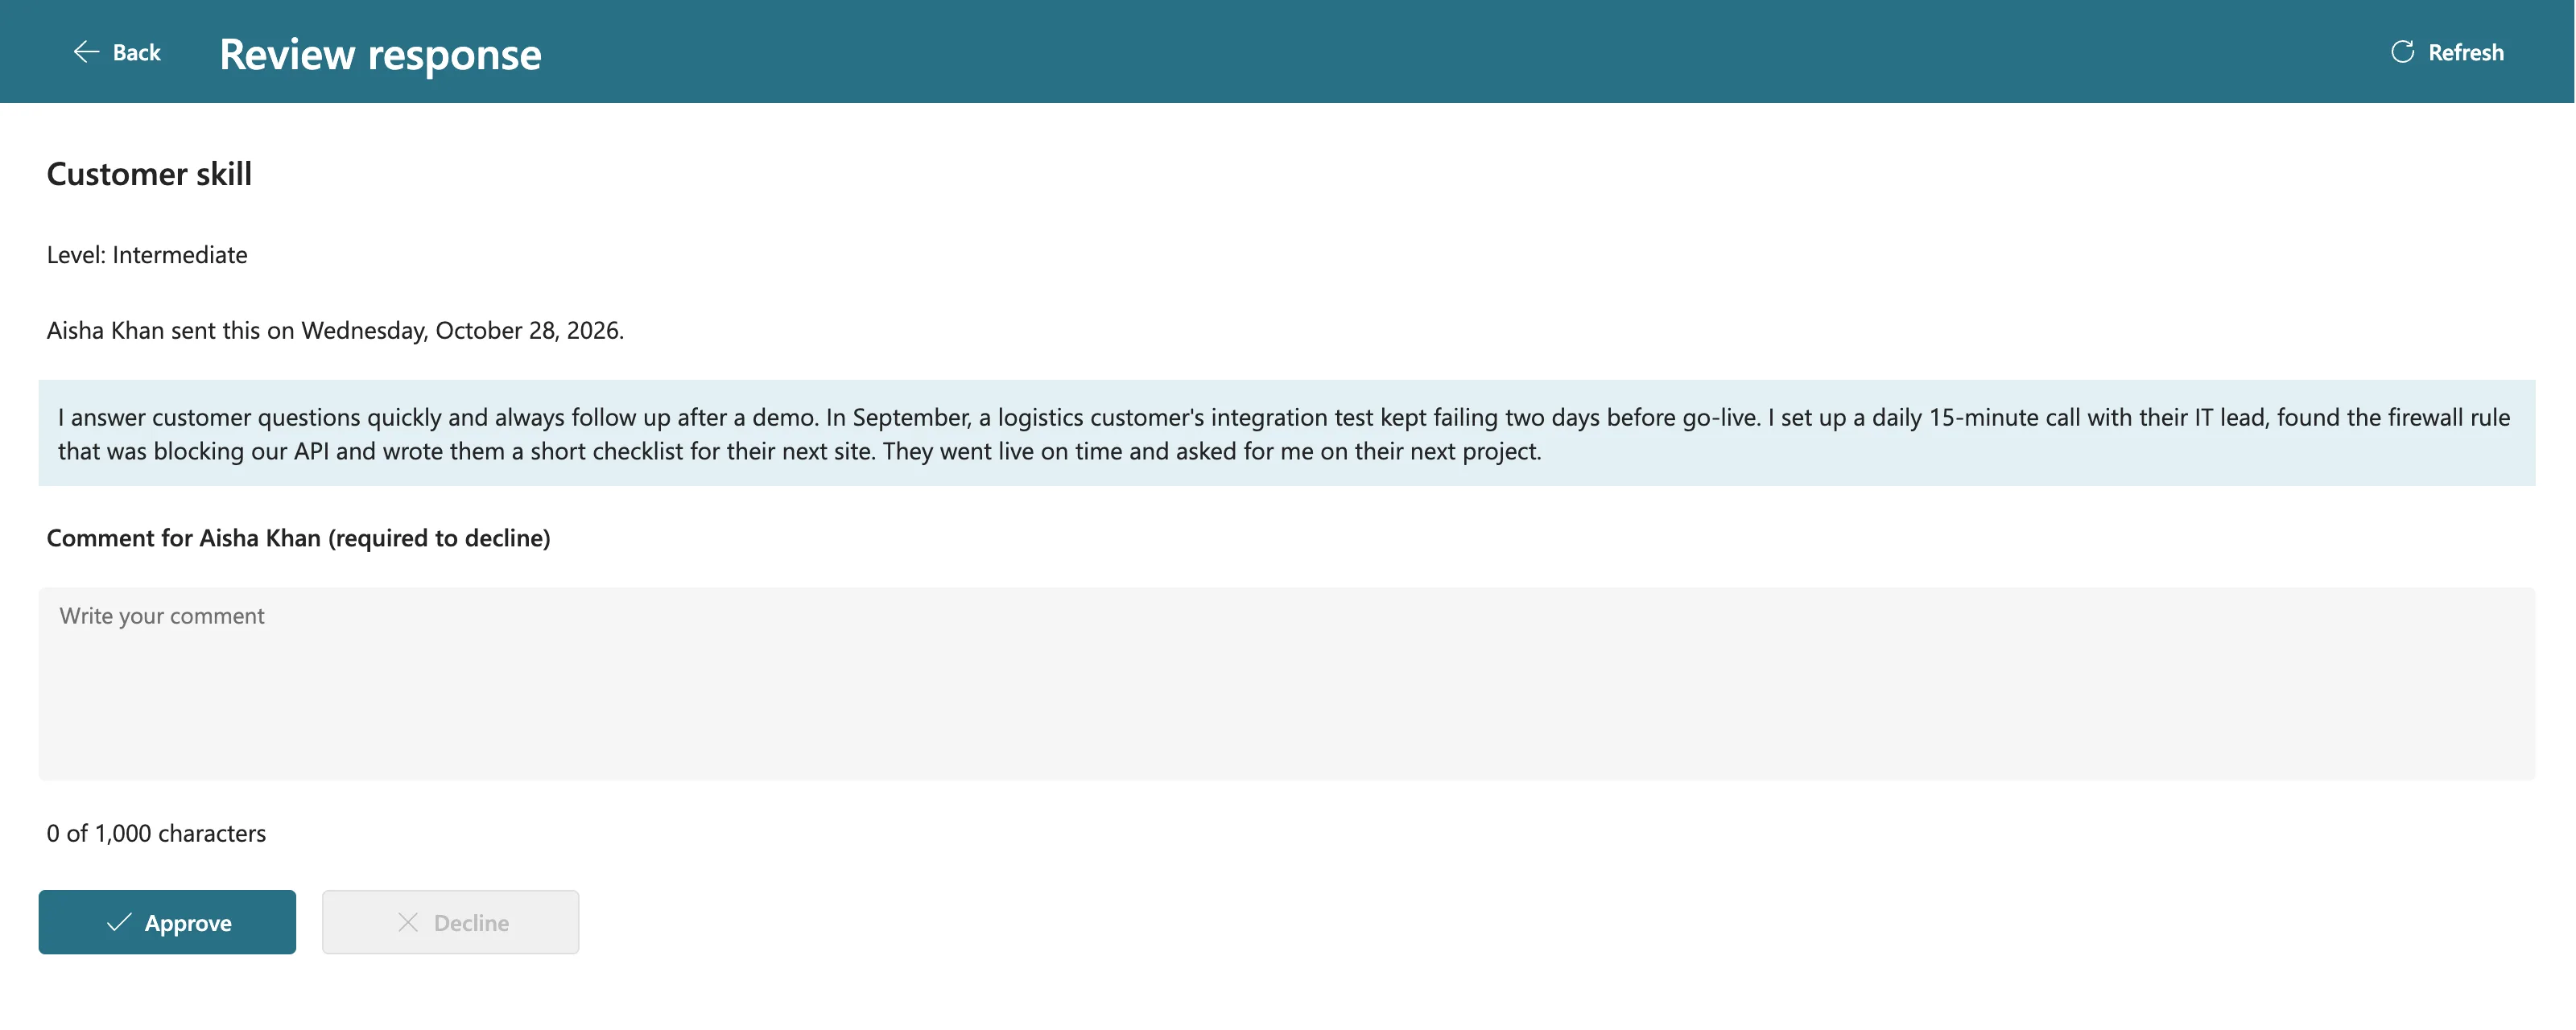
Task: Click the 0 of 1,000 characters counter
Action: (x=156, y=833)
